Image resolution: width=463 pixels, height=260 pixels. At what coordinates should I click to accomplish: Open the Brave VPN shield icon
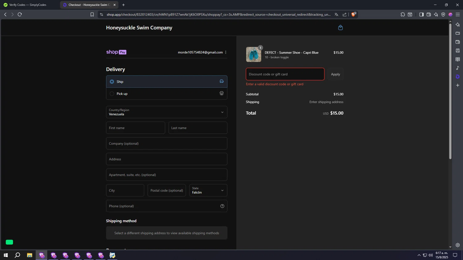443,14
